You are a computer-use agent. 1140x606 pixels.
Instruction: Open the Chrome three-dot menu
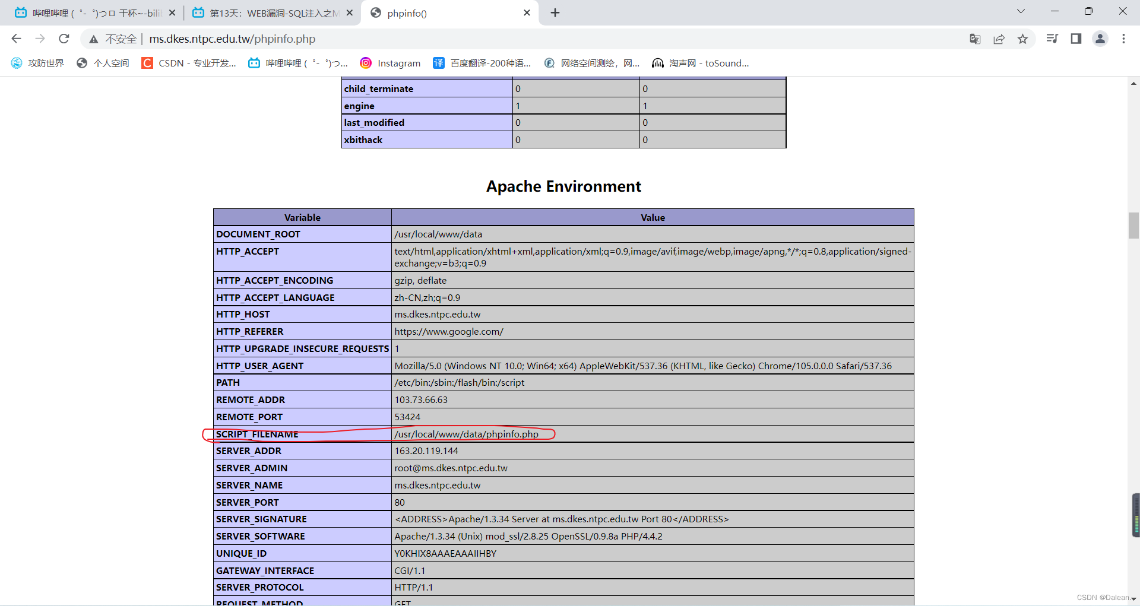pyautogui.click(x=1123, y=39)
